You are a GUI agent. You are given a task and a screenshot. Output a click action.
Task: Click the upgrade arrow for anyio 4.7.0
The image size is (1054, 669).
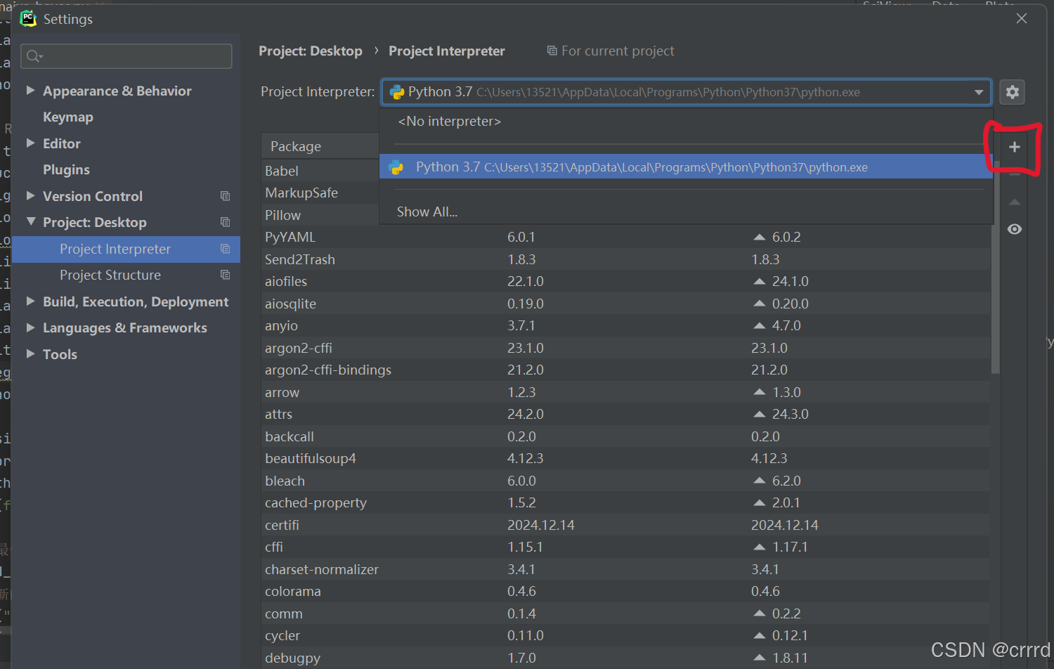coord(760,326)
